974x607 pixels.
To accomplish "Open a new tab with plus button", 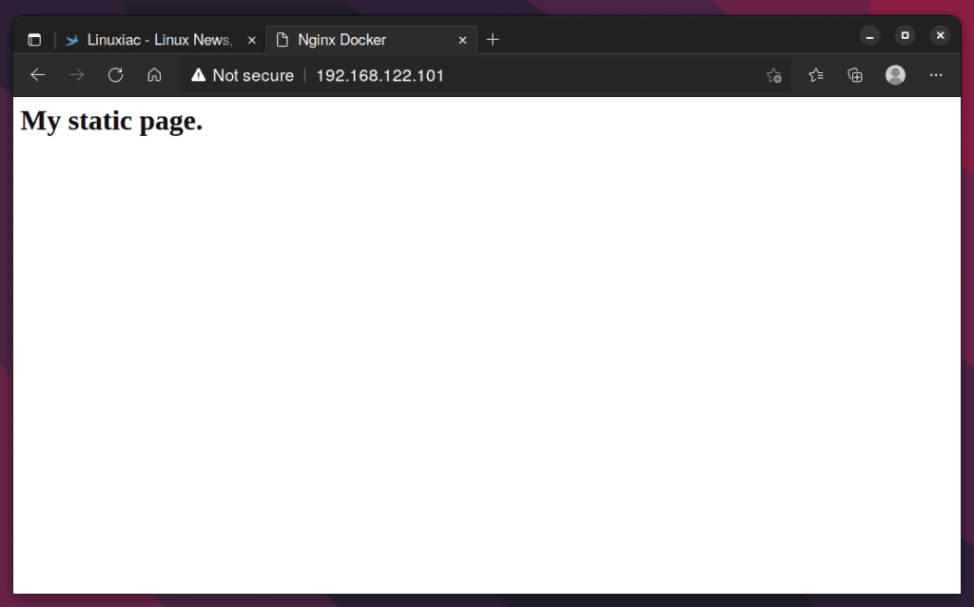I will click(x=493, y=40).
